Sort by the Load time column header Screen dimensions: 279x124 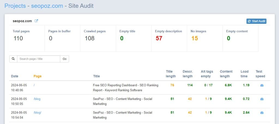pos(244,74)
